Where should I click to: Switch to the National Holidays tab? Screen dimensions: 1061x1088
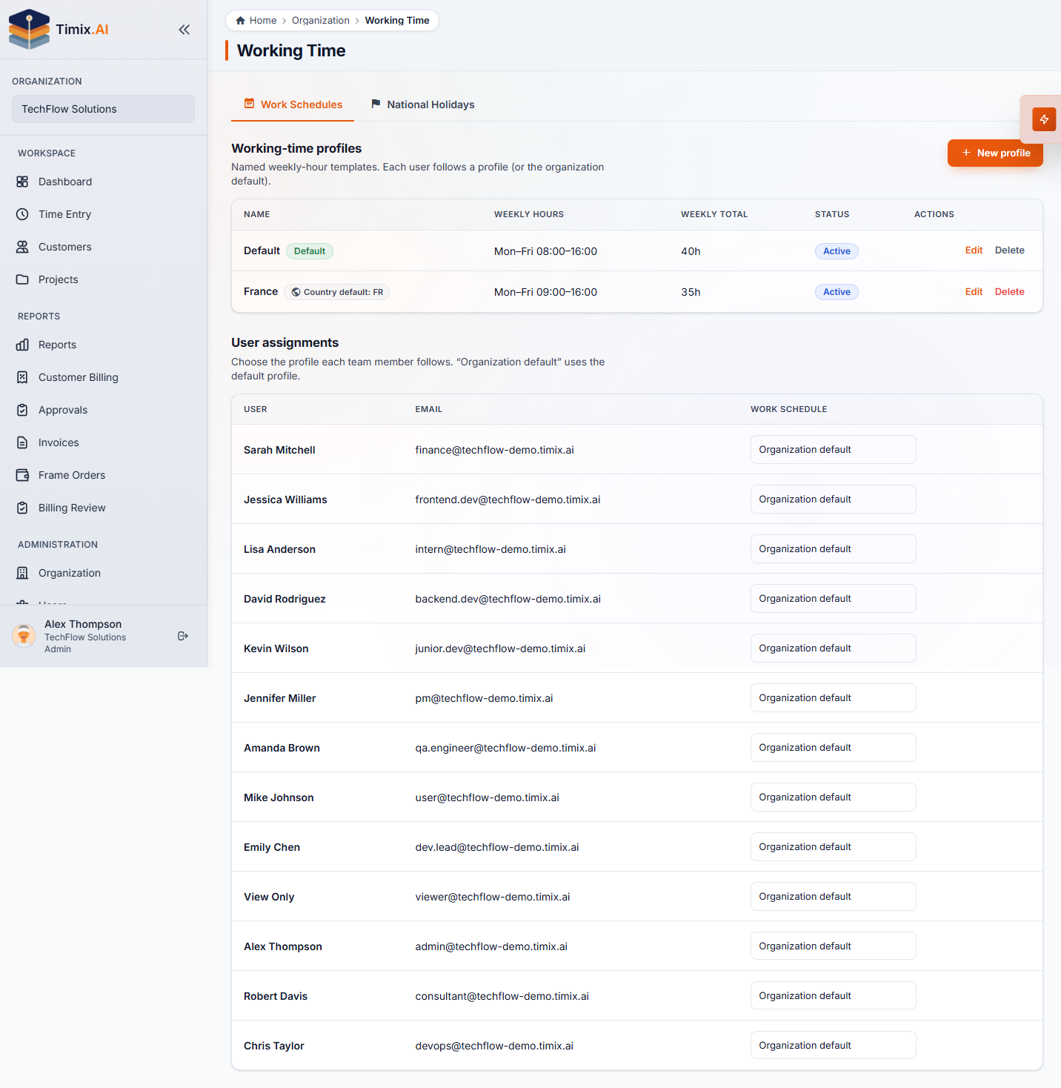point(422,105)
